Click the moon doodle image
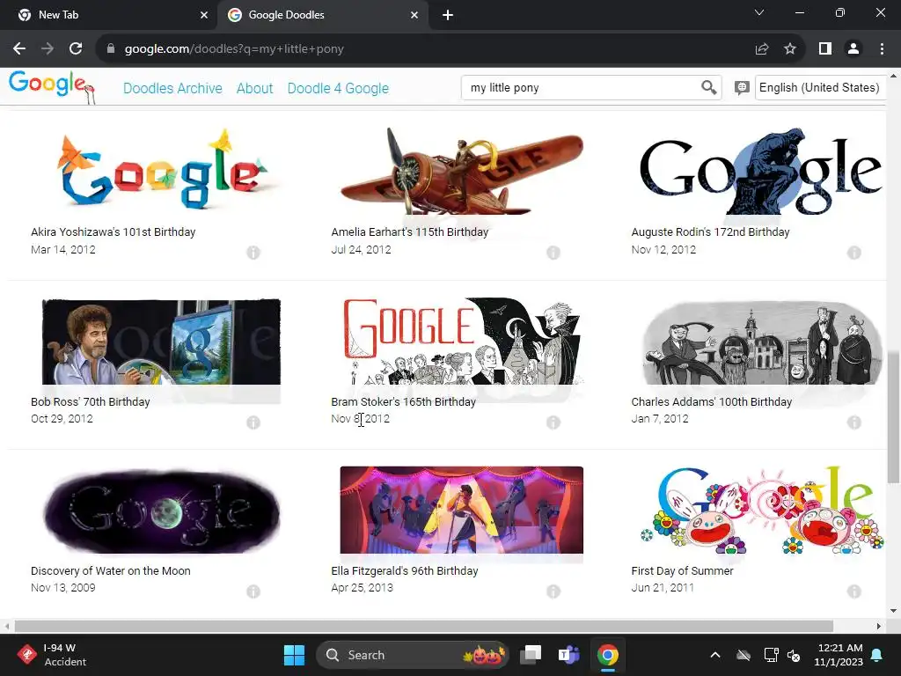The height and width of the screenshot is (676, 901). click(x=161, y=511)
